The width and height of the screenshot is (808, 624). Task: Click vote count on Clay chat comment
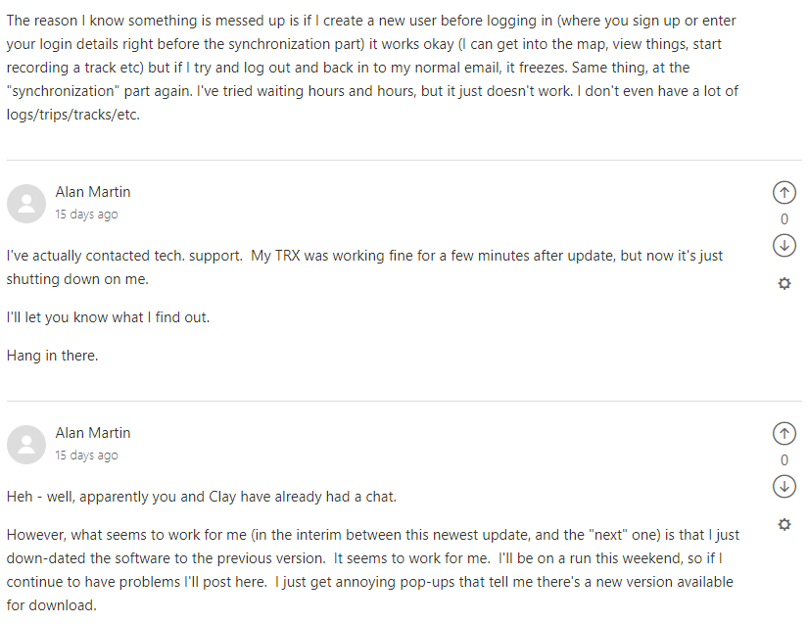pyautogui.click(x=784, y=460)
